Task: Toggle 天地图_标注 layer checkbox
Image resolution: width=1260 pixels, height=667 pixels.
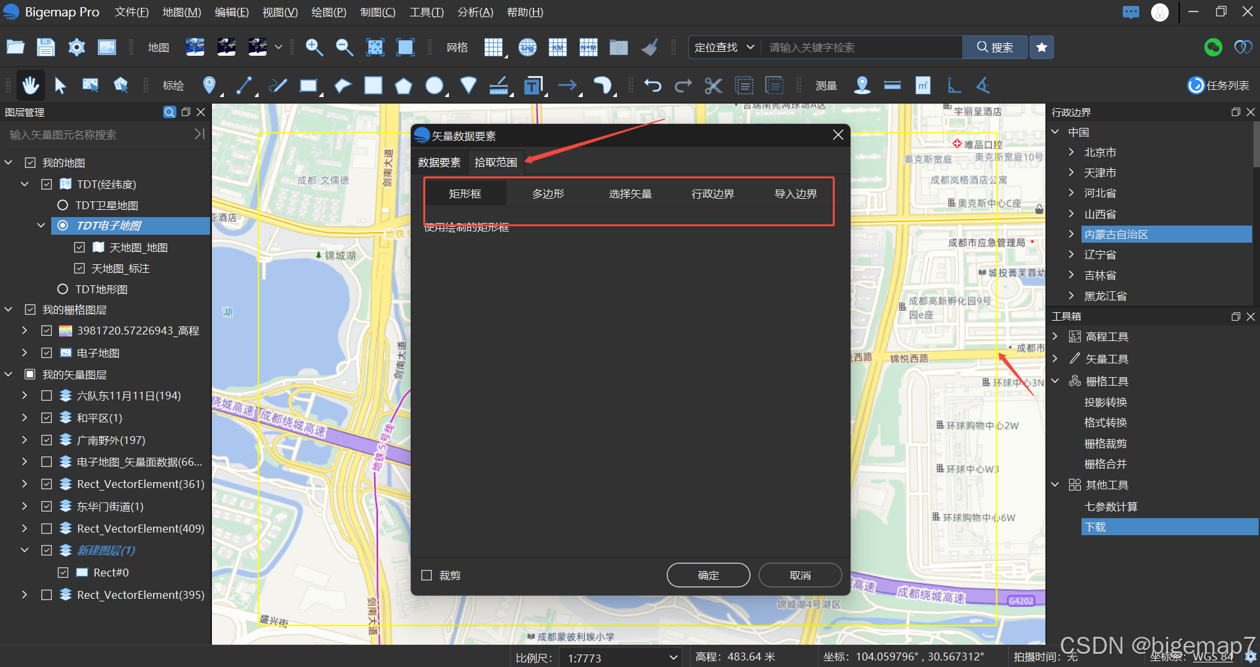Action: 79,268
